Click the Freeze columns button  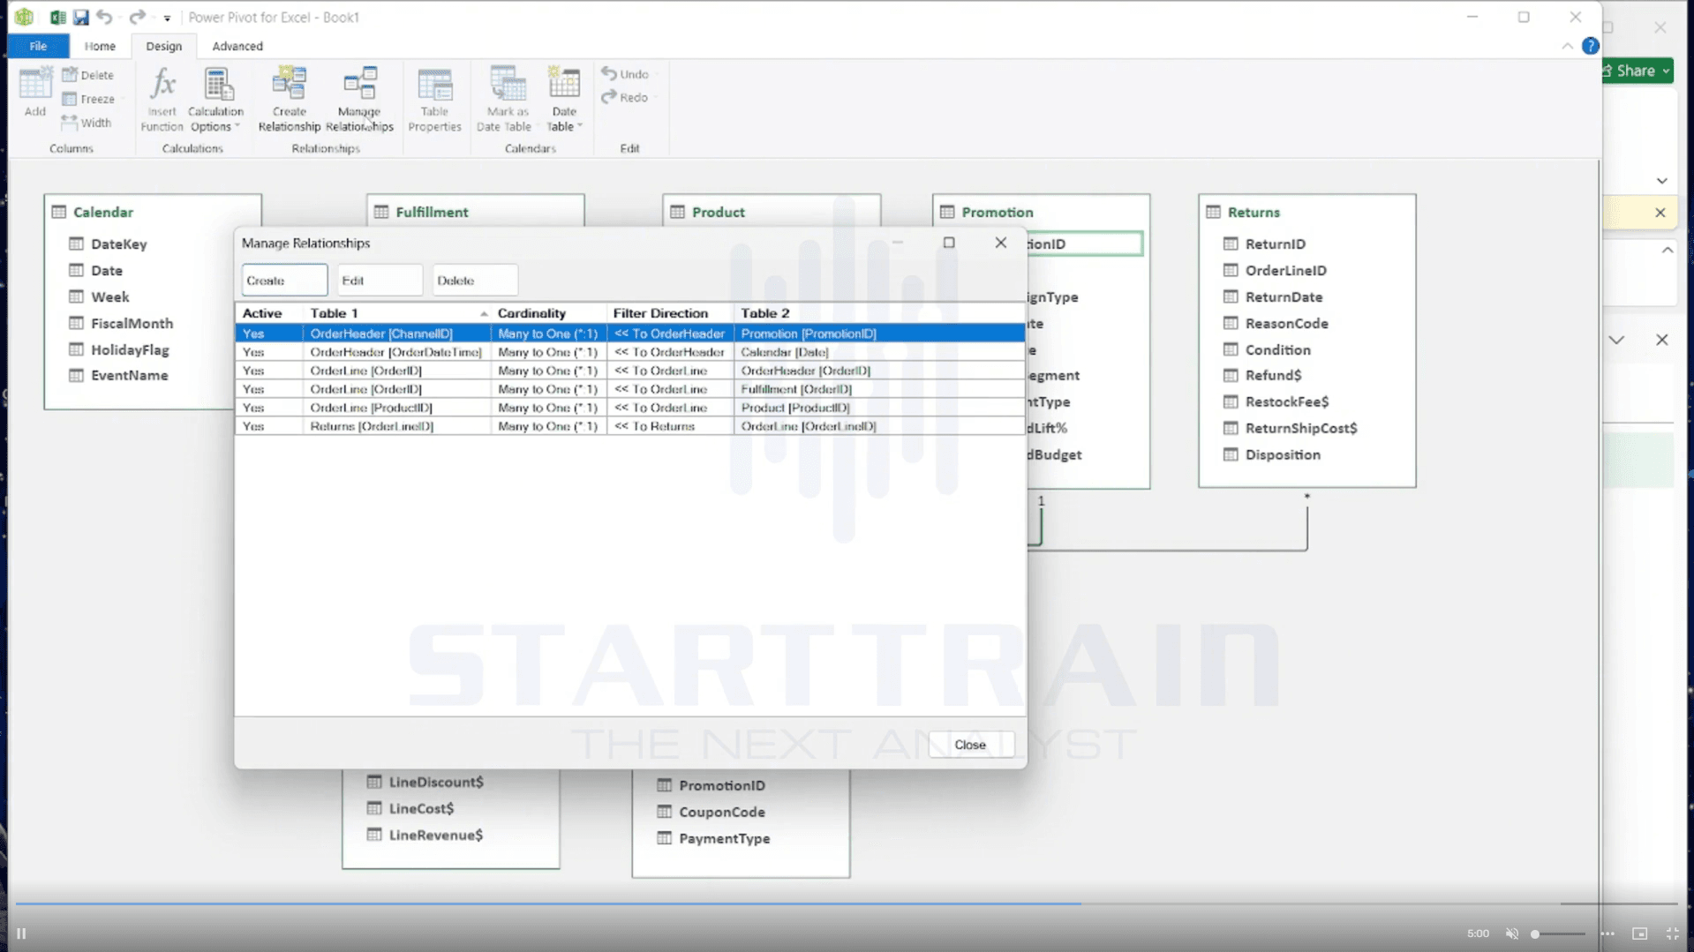88,99
